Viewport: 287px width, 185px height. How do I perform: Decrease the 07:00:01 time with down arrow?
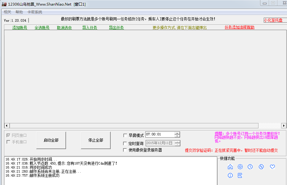[x=177, y=136]
